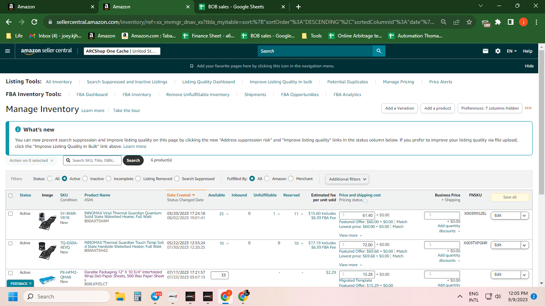
Task: Open the Calculator from the taskbar
Action: coord(138,296)
